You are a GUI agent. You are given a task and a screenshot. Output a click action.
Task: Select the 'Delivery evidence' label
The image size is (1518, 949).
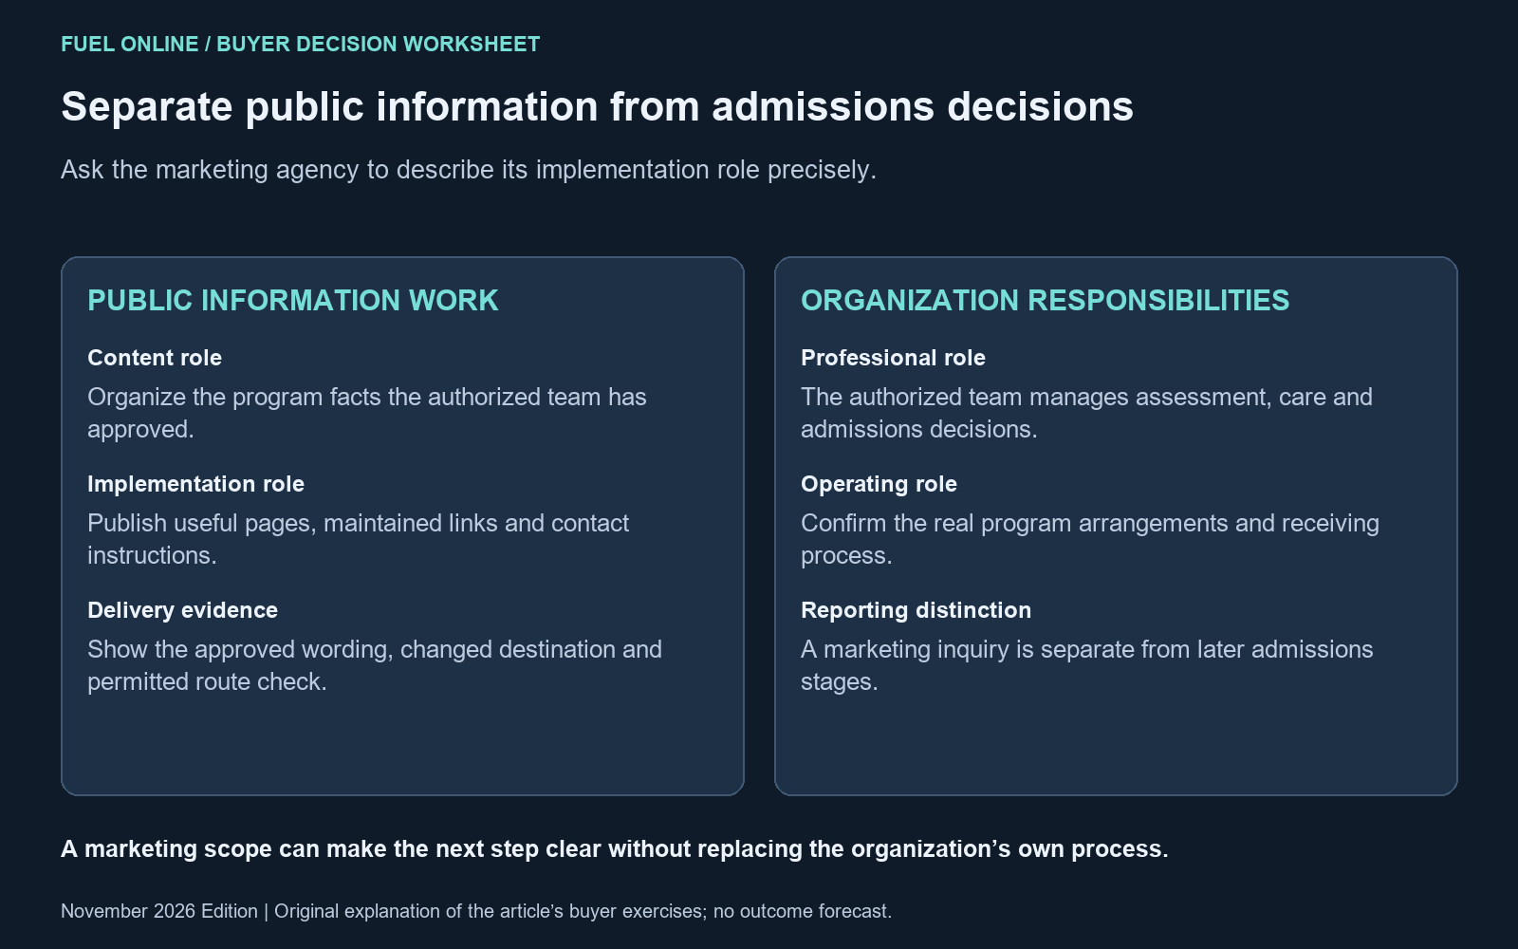182,610
